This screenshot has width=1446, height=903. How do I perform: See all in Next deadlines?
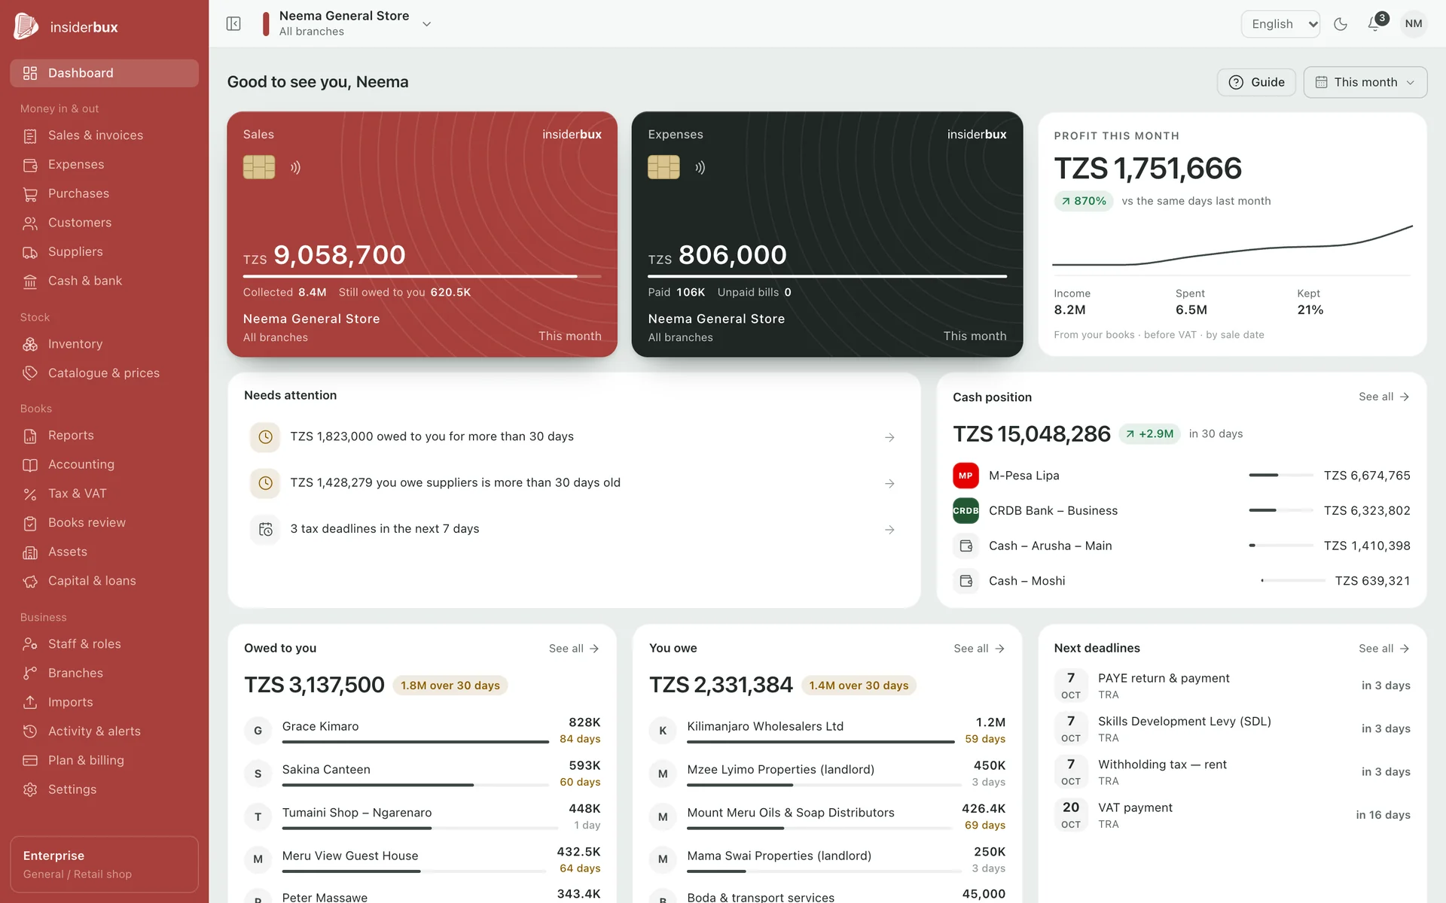coord(1383,649)
